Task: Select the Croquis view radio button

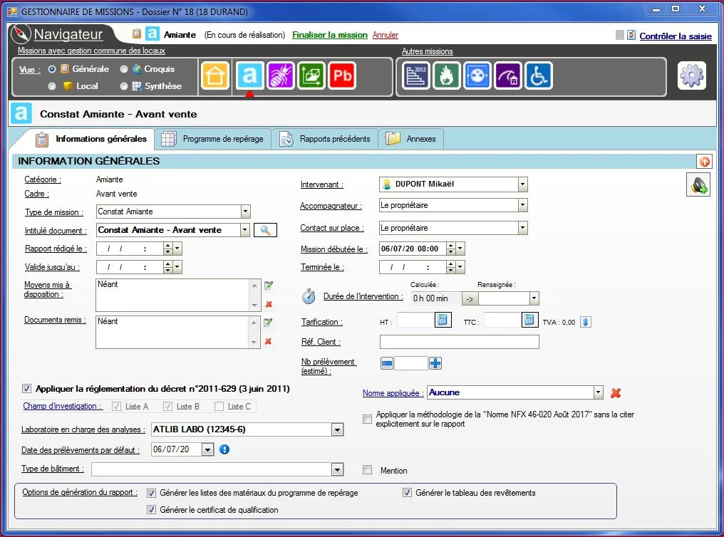Action: pos(124,69)
